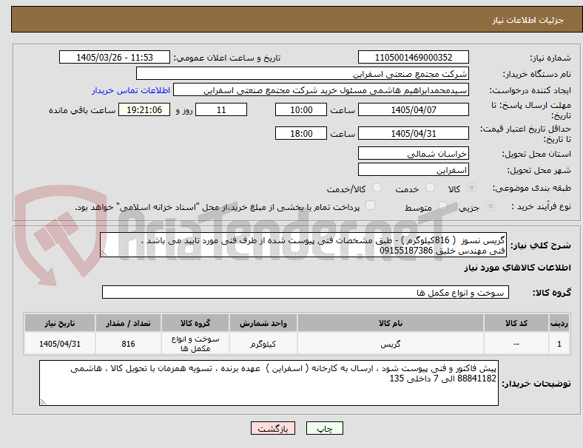
Task: Click the general need description text area
Action: [x=303, y=245]
